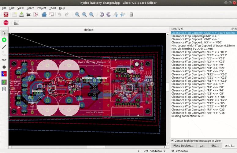Click the horizontal scrollbar thumb
This screenshot has height=153, width=237.
[x=96, y=147]
